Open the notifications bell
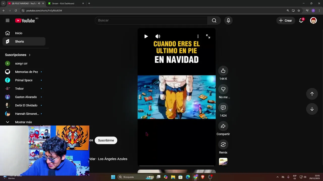Viewport: 323px width, 181px height. [301, 21]
